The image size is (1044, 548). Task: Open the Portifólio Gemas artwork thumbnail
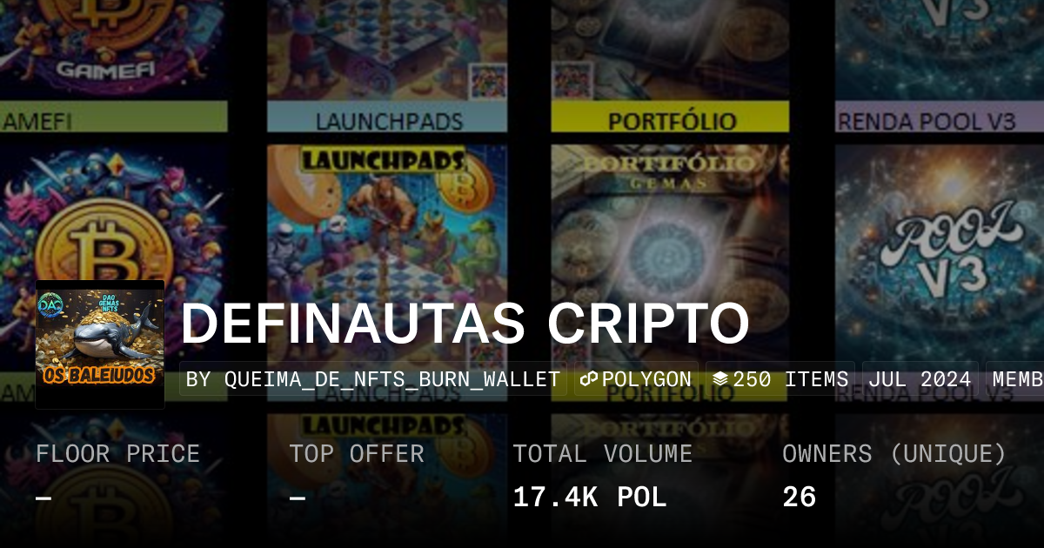(670, 252)
